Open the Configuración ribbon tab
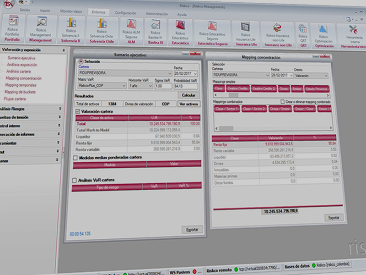The height and width of the screenshot is (275, 366). coord(125,13)
